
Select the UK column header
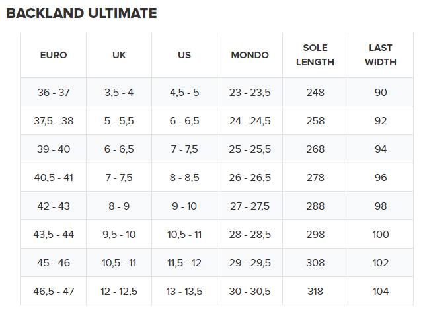(119, 55)
